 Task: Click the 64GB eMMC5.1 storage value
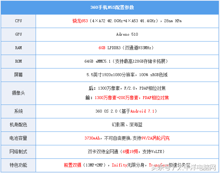(x=126, y=61)
